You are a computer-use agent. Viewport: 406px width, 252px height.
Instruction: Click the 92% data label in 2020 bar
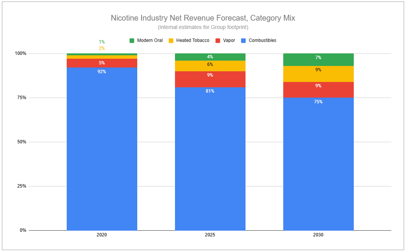[x=102, y=72]
